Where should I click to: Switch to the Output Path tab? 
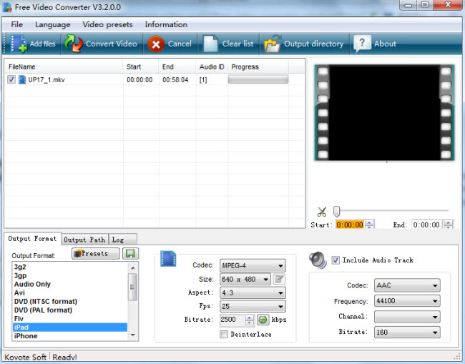click(84, 240)
